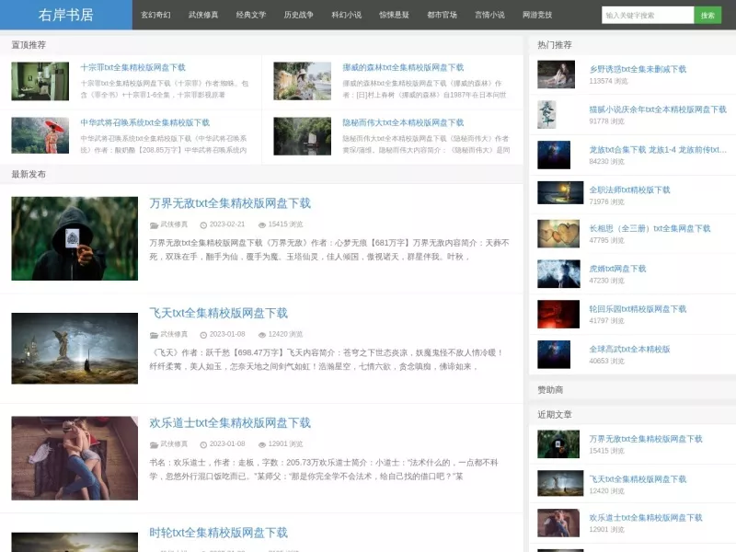Click clock icon in the 欢乐道士 post meta

coord(203,444)
